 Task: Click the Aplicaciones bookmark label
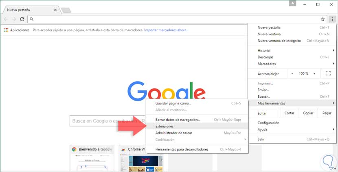click(20, 30)
